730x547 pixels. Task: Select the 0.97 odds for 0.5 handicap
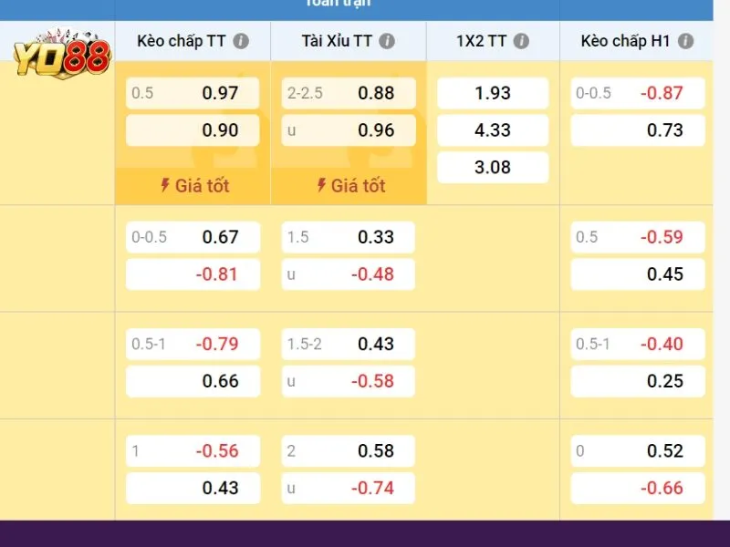(193, 93)
